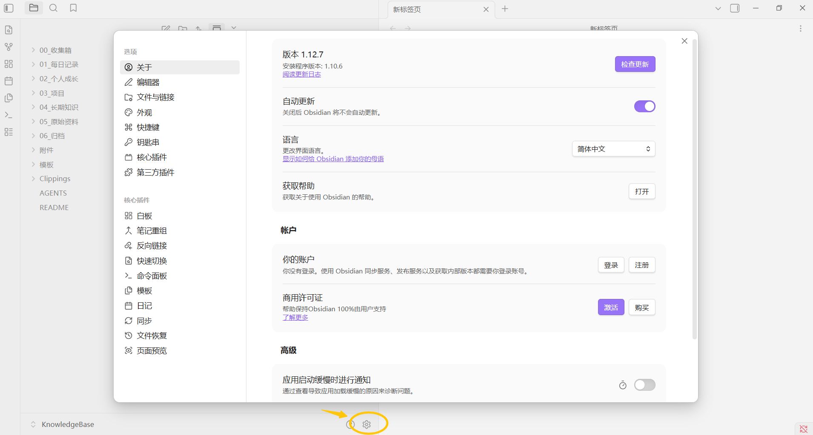This screenshot has width=813, height=435.
Task: Turn off the 自动更新 switch
Action: click(644, 106)
